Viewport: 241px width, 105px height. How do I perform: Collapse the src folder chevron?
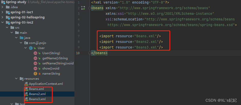pos(7,28)
